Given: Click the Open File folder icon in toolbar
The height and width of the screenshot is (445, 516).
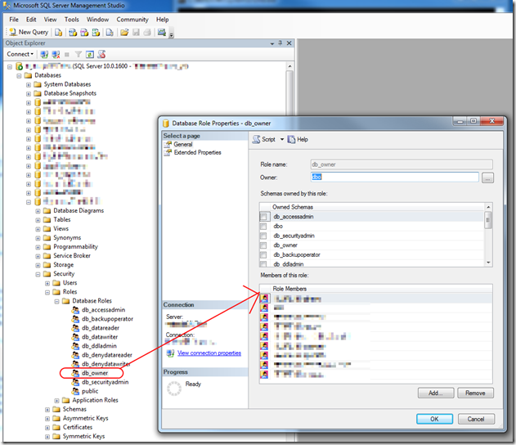Looking at the screenshot, I should [x=124, y=32].
